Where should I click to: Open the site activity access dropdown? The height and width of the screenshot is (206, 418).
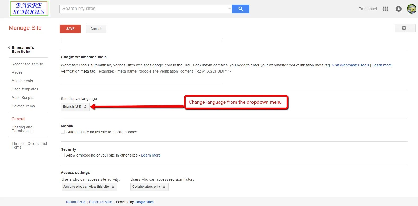click(89, 187)
